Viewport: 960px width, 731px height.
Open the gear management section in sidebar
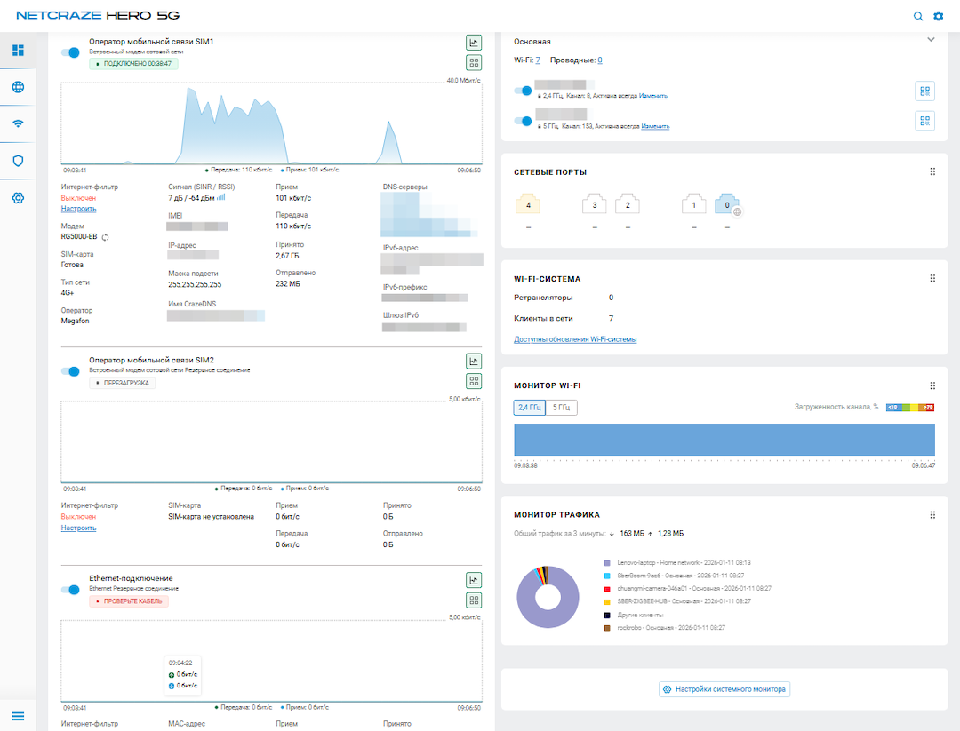pyautogui.click(x=18, y=197)
